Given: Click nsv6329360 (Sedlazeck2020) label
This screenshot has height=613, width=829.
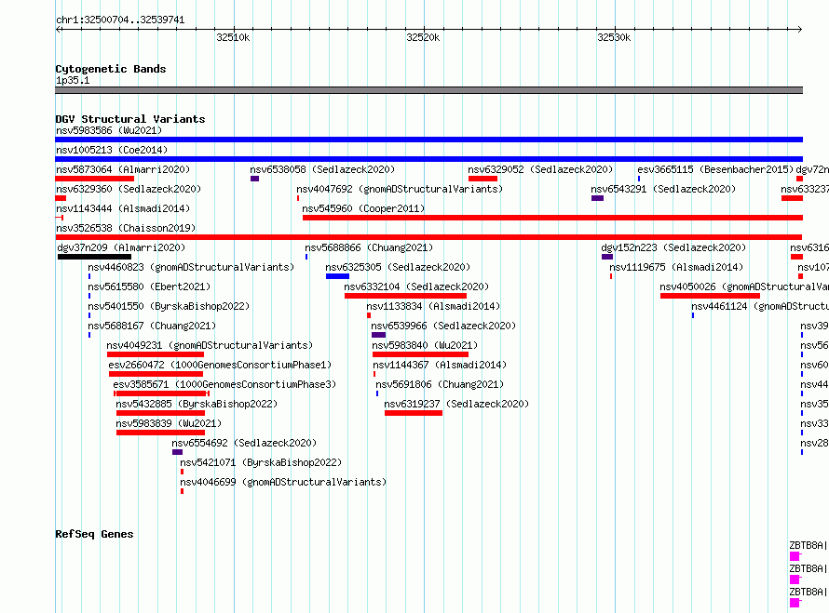Looking at the screenshot, I should point(129,189).
